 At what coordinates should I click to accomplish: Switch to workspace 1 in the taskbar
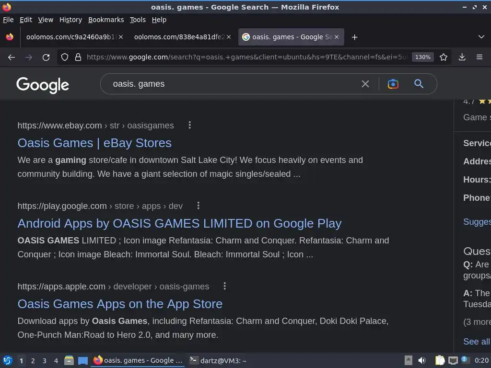pos(21,361)
